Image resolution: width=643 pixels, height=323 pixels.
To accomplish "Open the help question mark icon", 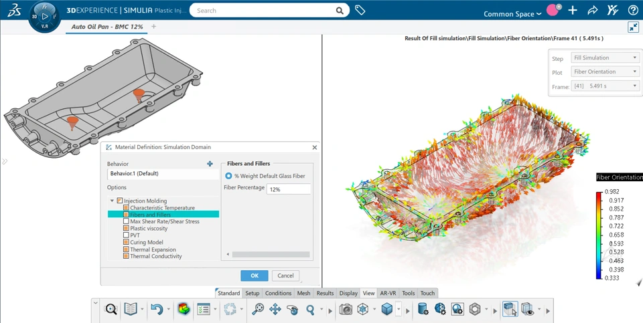I will coord(633,11).
